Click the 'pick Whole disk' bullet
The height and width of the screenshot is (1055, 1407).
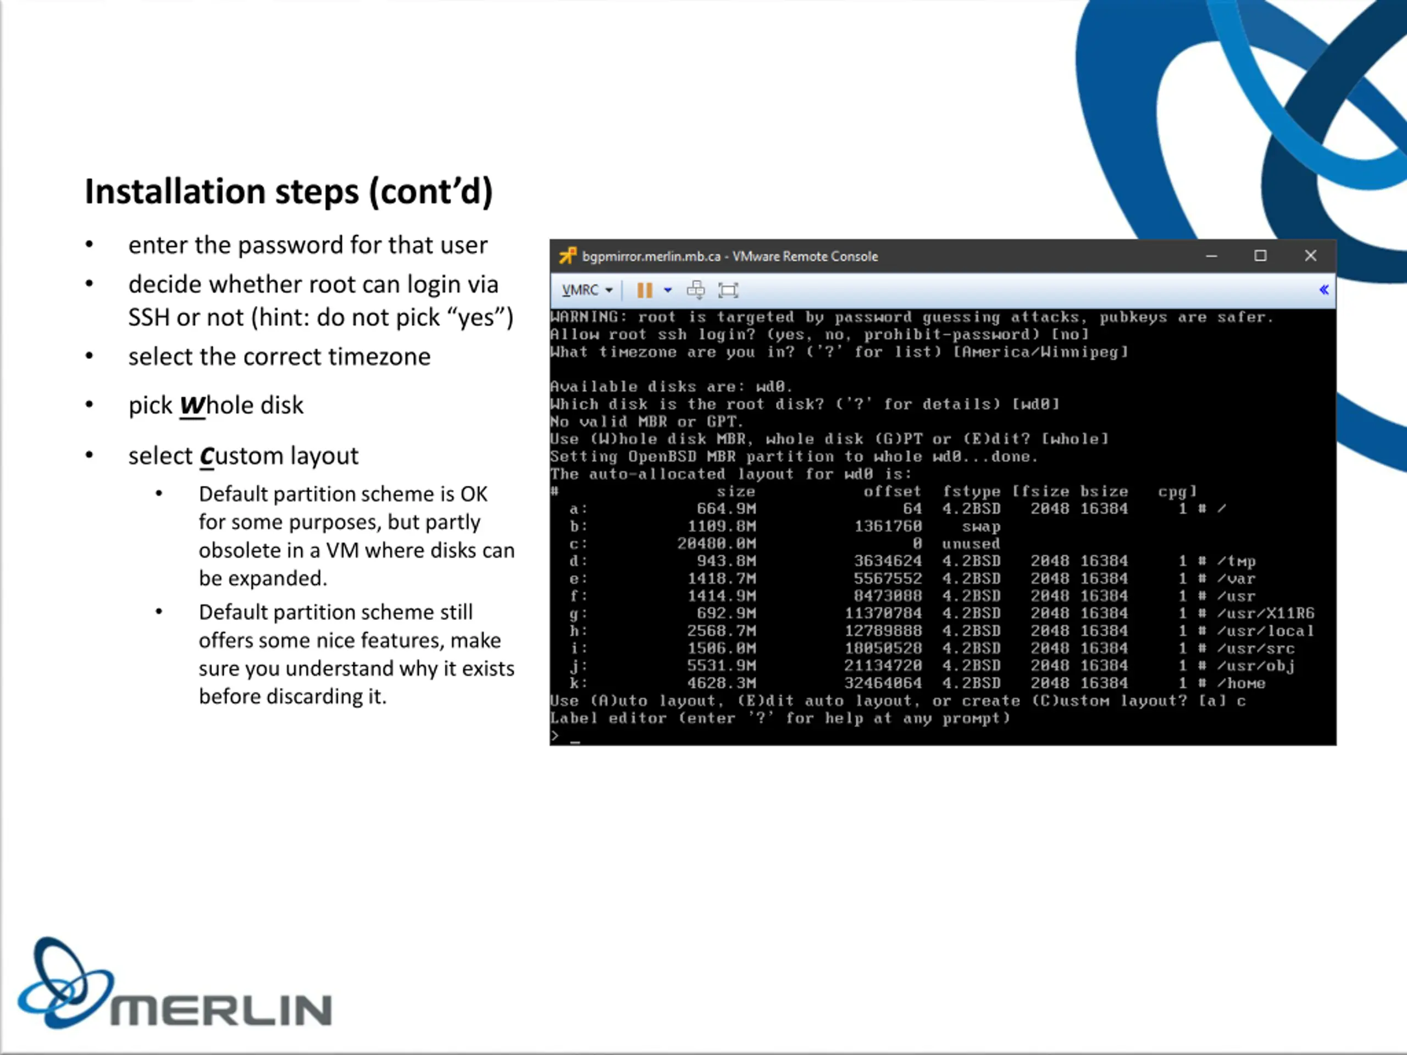(x=215, y=405)
